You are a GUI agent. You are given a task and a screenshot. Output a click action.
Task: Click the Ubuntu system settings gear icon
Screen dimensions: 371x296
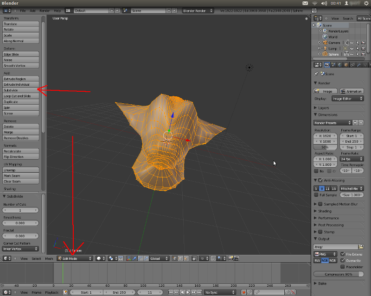click(365, 3)
